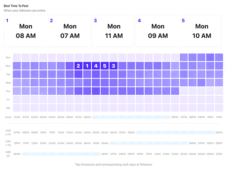Open the rank 4 card showing Mon 09 AM
The height and width of the screenshot is (170, 226).
click(x=158, y=30)
